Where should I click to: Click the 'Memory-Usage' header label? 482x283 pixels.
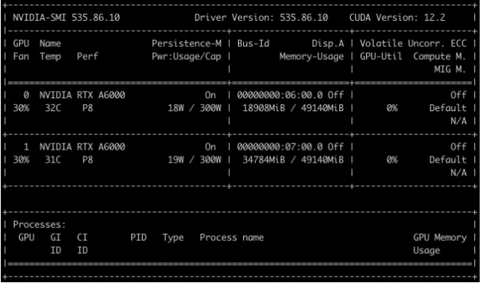[312, 57]
